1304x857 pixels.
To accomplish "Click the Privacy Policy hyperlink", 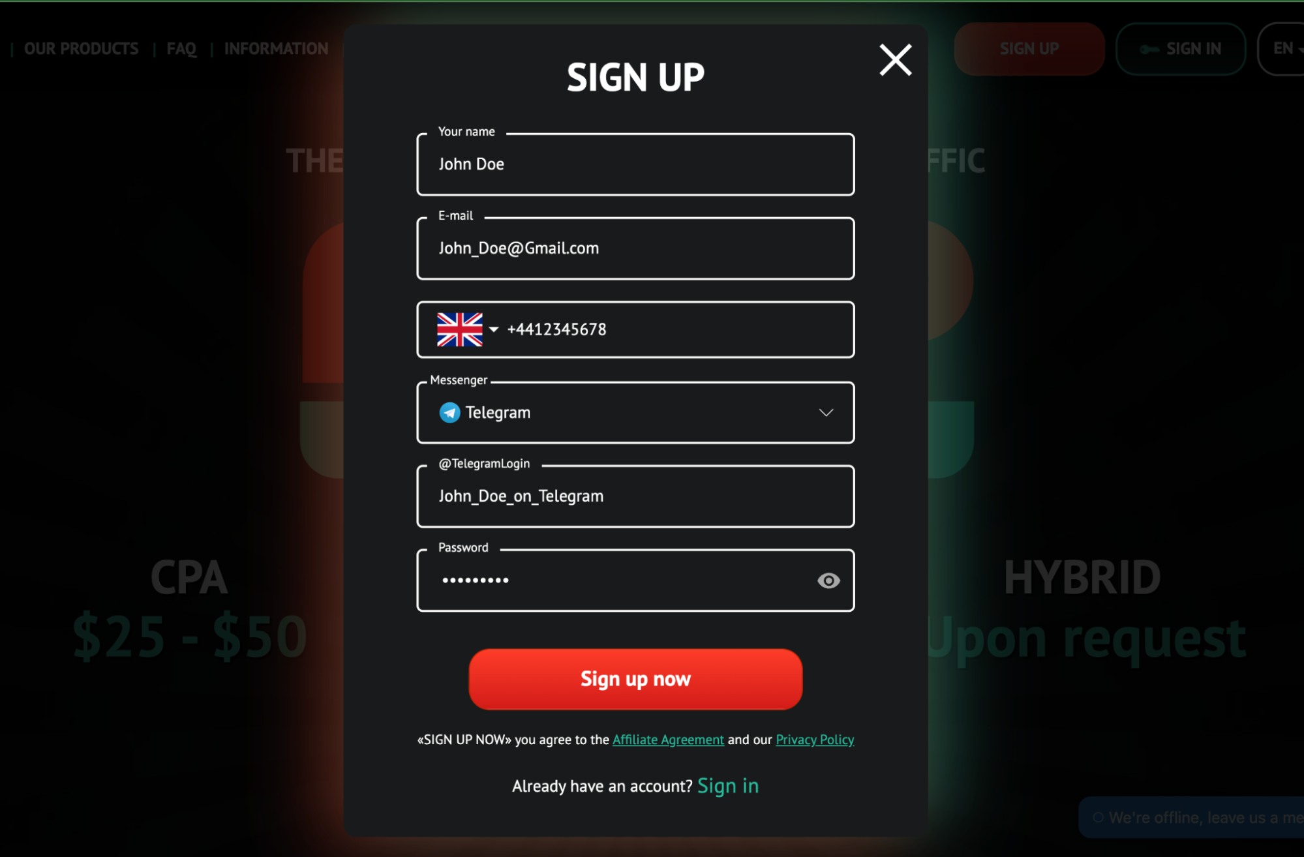I will 814,740.
